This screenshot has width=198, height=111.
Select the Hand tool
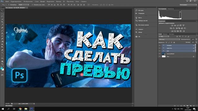pos(2,61)
